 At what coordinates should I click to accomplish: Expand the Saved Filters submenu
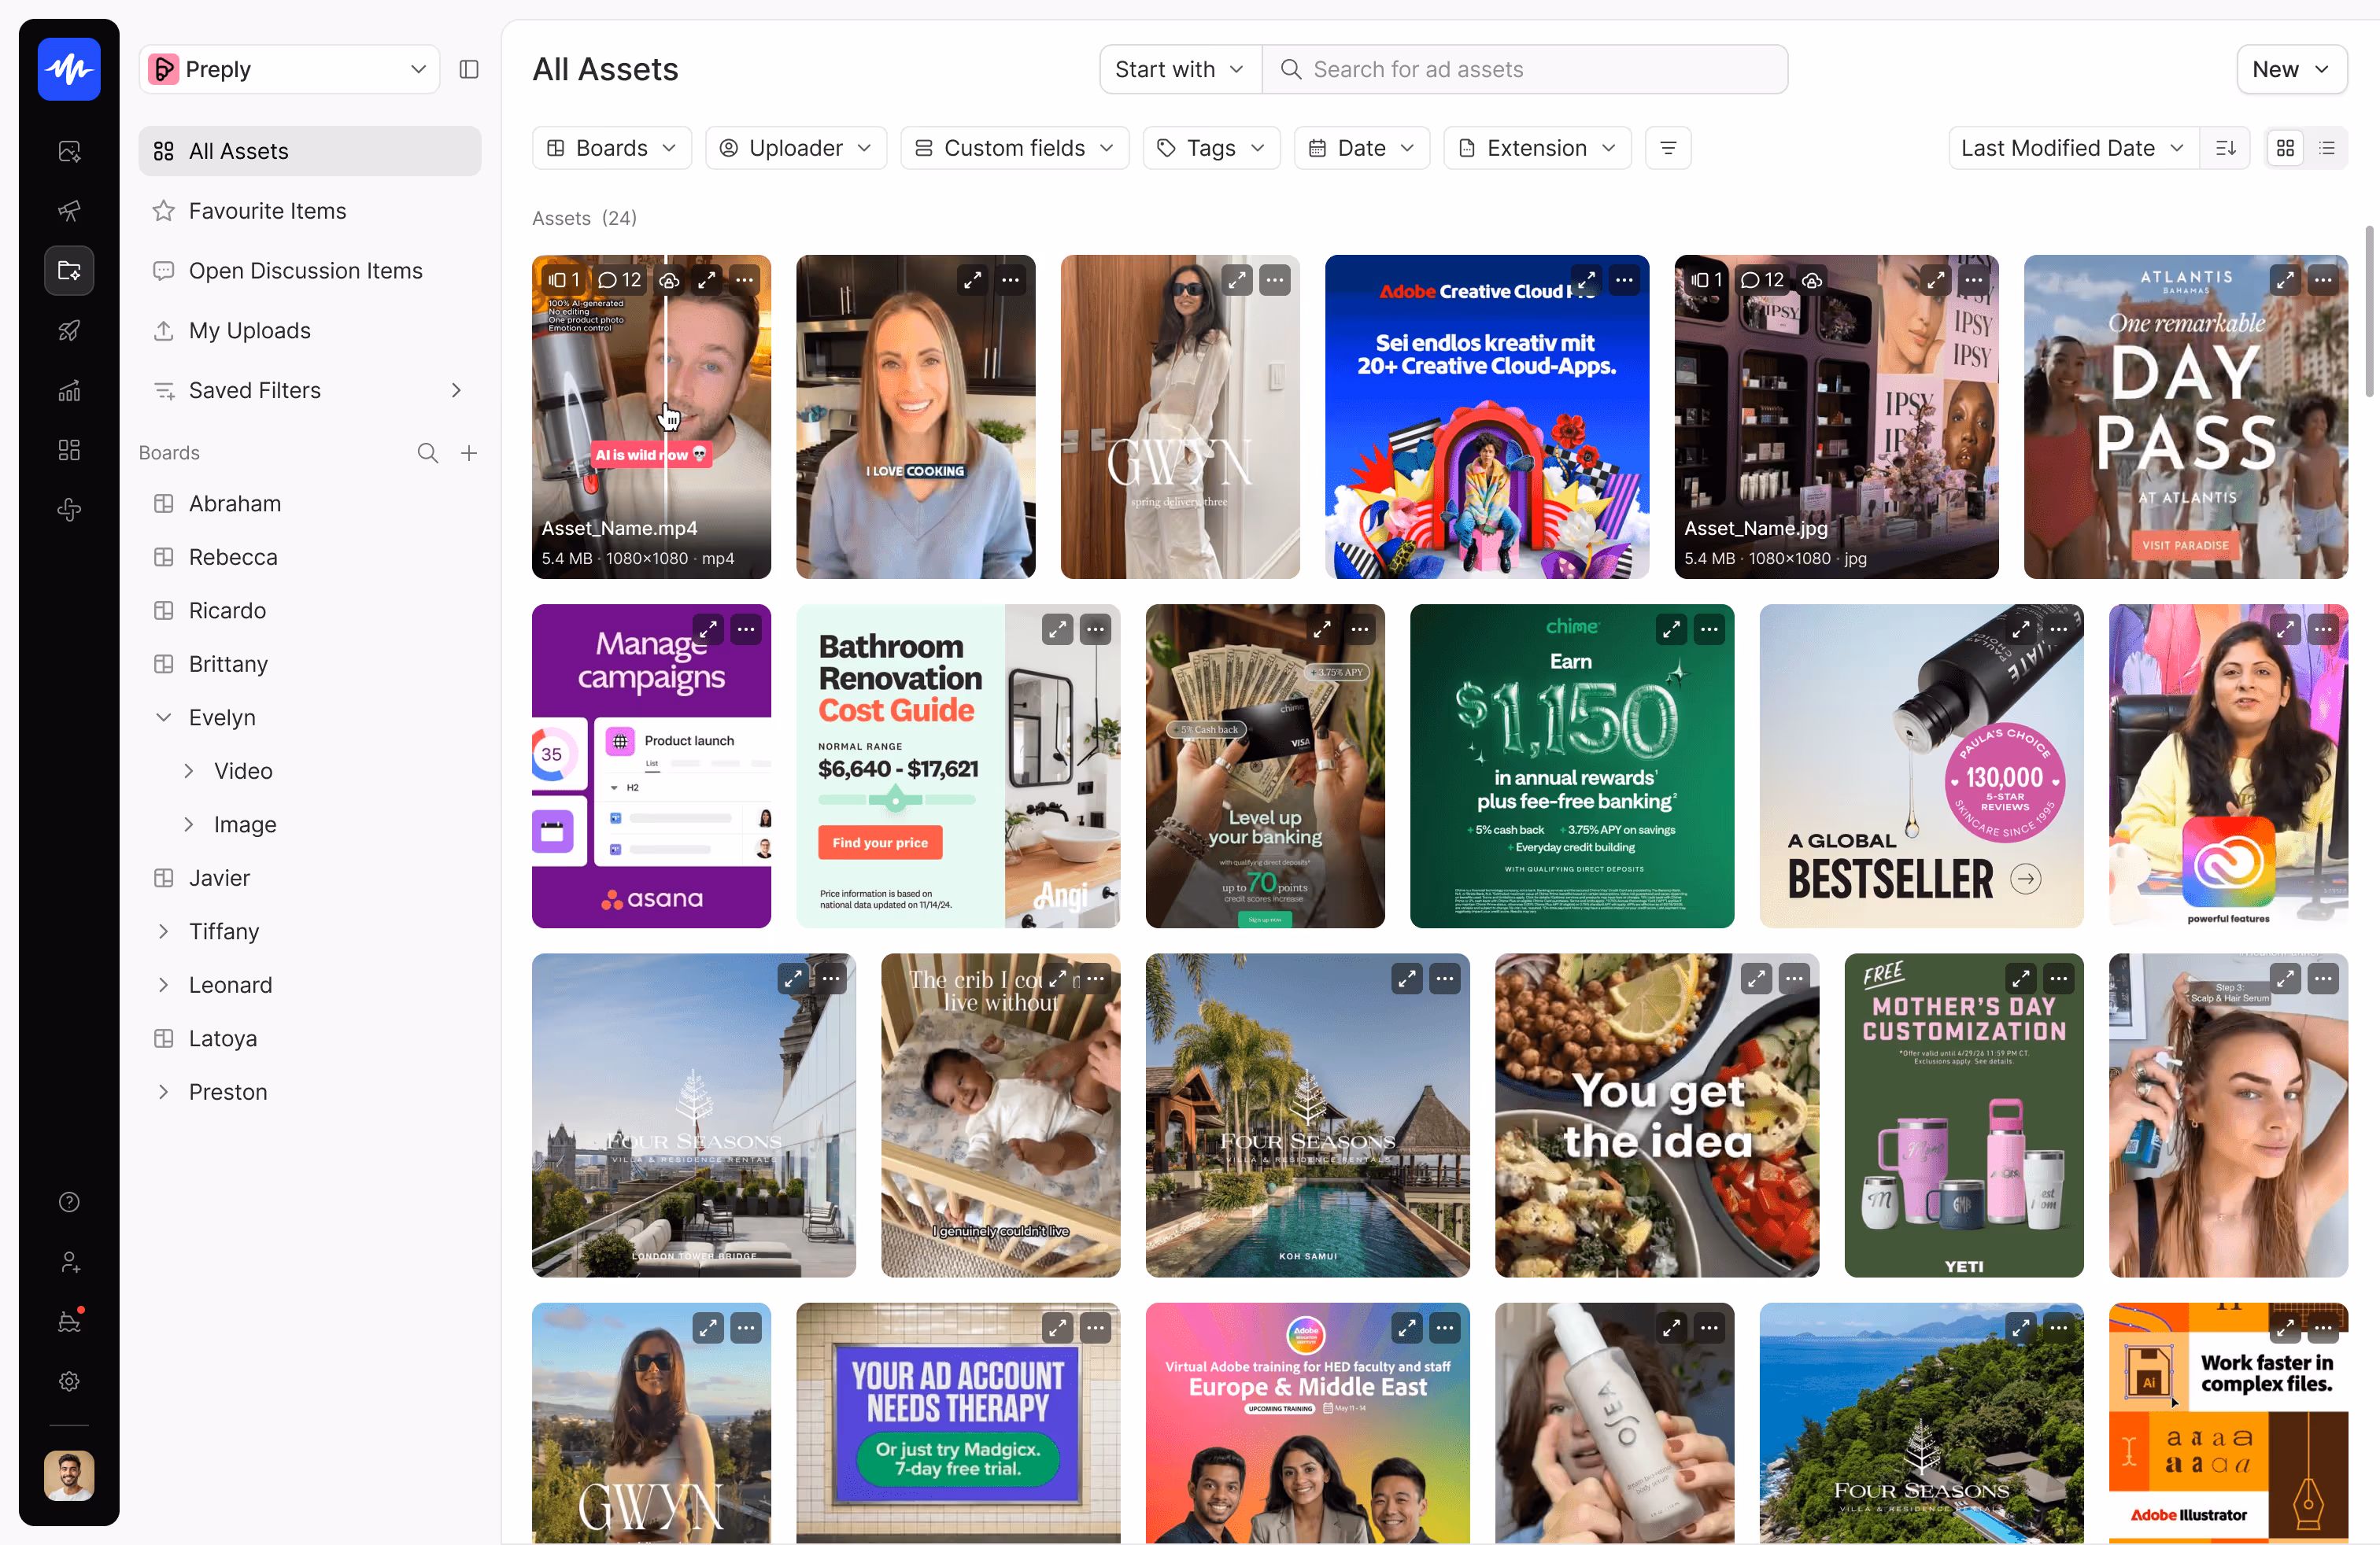(456, 391)
